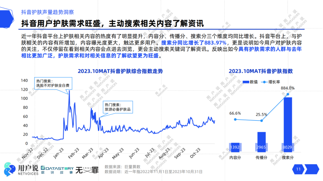Click the 数值 legend swatch
The width and height of the screenshot is (323, 181).
point(246,82)
